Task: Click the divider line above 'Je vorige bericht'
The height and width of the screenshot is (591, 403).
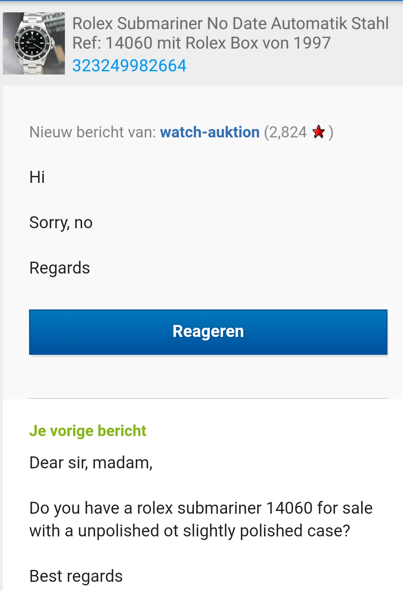Action: 208,398
